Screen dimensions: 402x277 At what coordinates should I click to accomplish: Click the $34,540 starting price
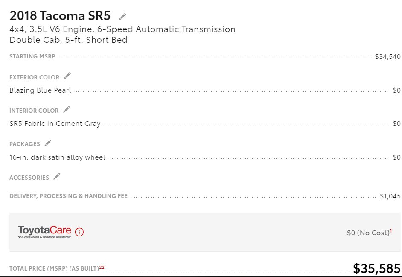click(x=387, y=57)
